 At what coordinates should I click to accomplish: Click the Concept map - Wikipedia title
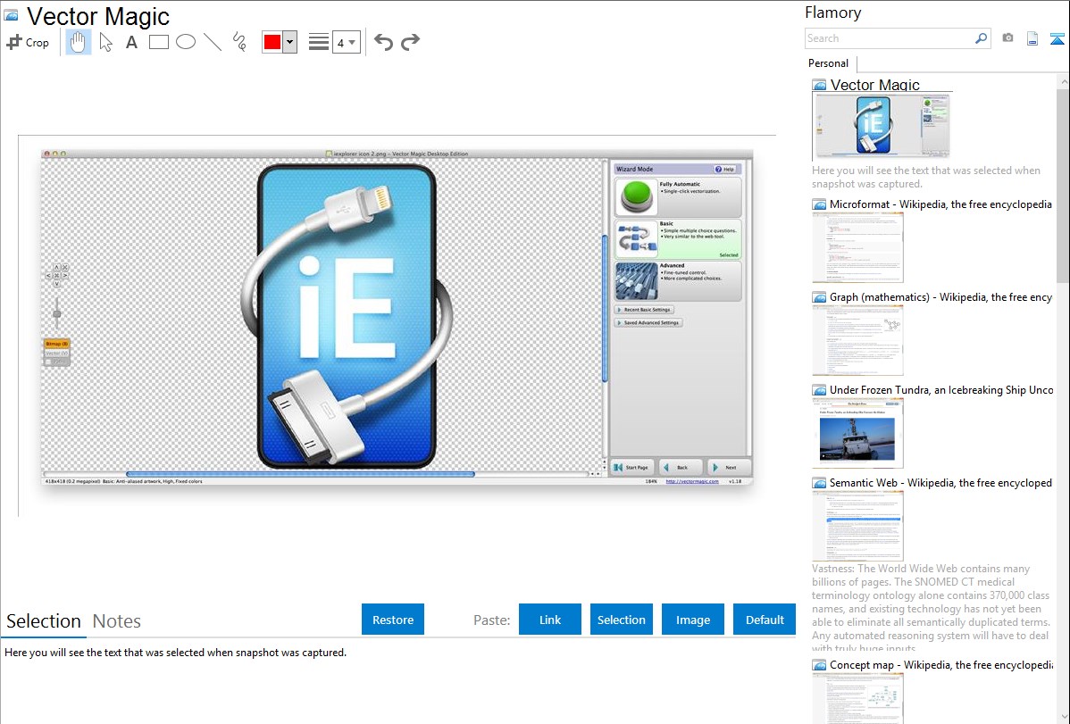coord(940,664)
